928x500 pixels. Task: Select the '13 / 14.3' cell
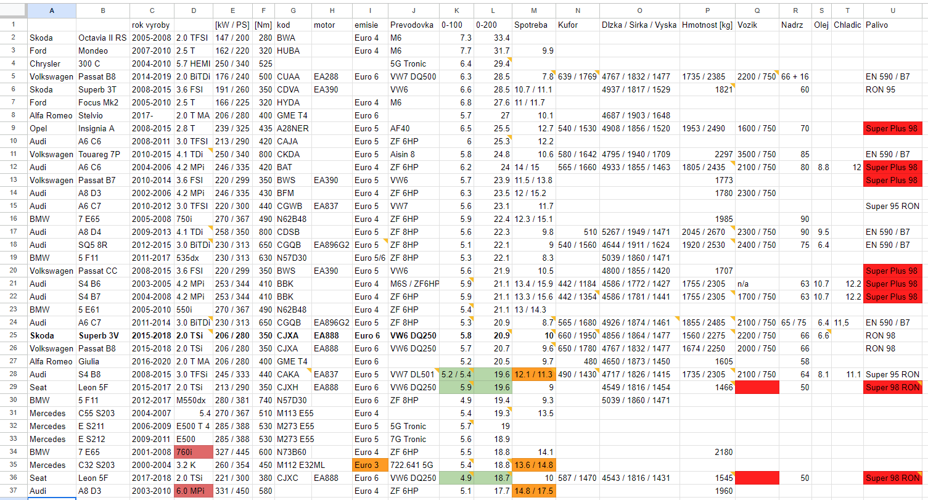pyautogui.click(x=534, y=309)
